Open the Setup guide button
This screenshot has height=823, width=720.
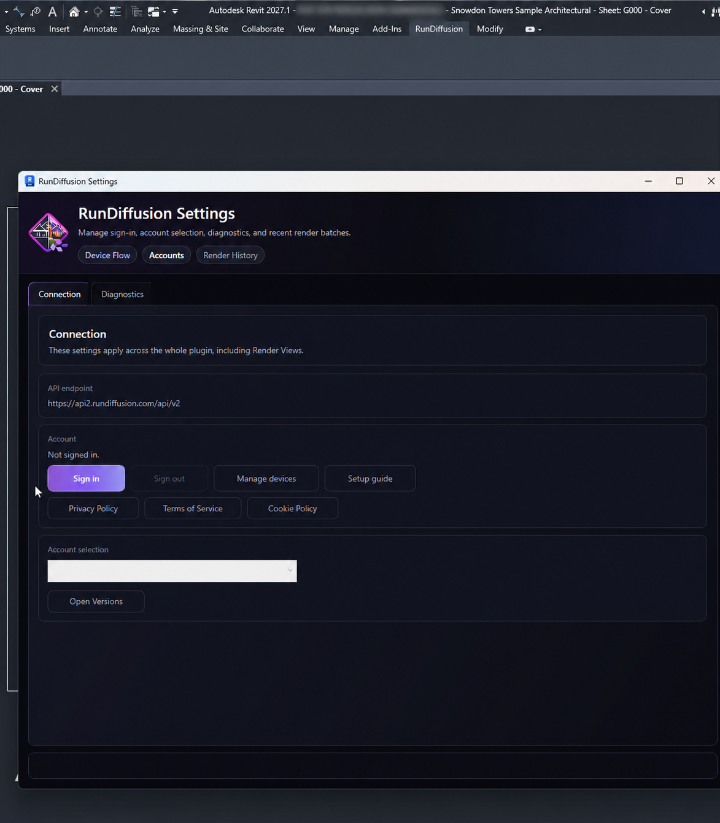(370, 479)
